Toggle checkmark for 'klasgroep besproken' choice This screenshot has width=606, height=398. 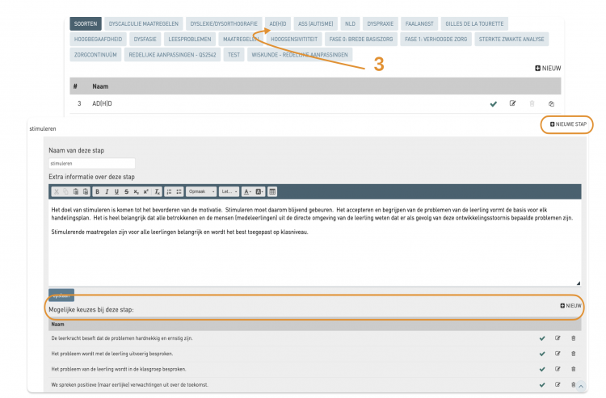542,369
